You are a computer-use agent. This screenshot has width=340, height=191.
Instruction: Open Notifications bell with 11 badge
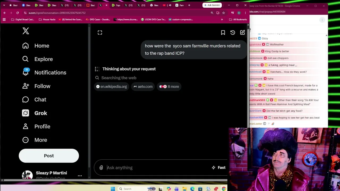pos(25,72)
